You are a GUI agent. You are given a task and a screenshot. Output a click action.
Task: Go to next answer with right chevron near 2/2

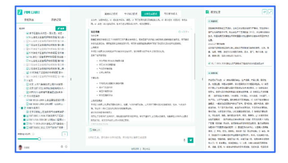tap(188, 32)
